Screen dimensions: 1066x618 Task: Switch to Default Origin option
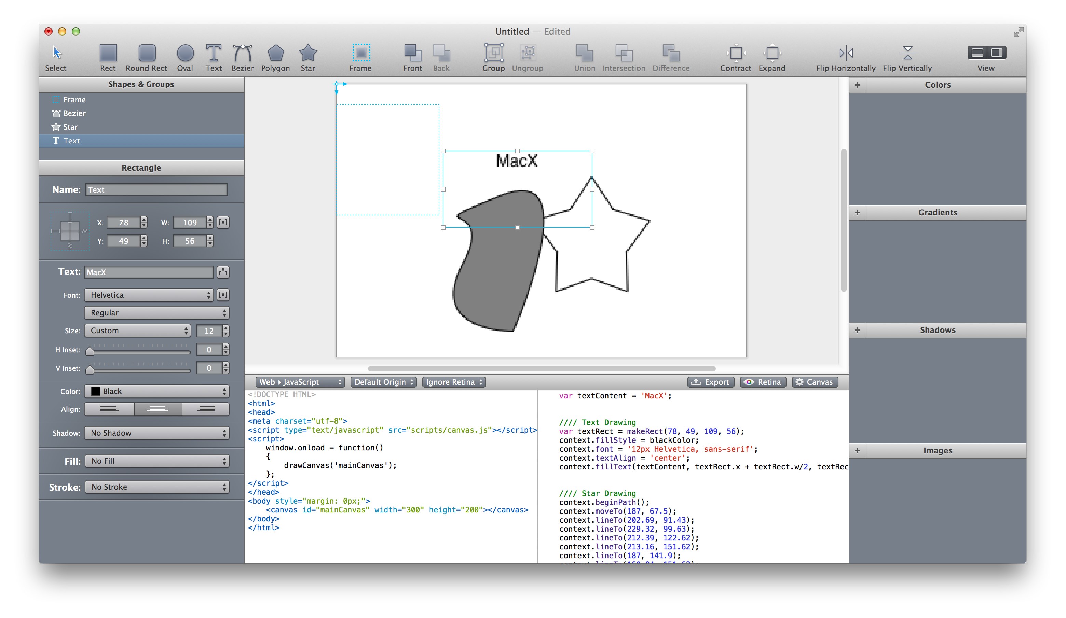click(383, 382)
